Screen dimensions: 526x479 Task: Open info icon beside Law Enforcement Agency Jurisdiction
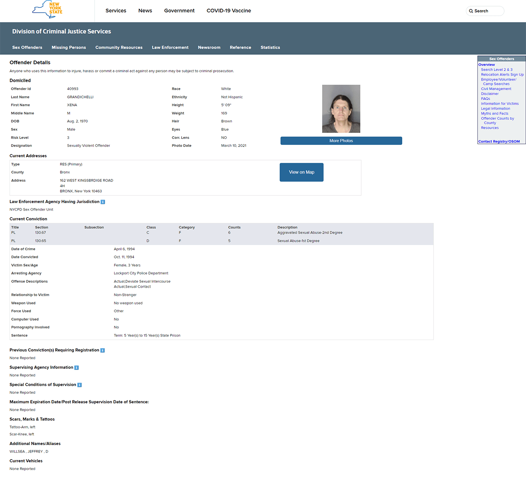click(x=103, y=202)
